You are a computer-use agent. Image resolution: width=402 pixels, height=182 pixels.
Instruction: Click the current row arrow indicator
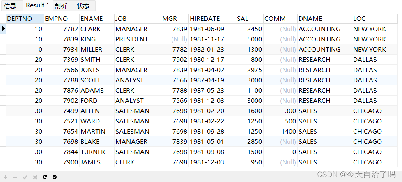pos(3,29)
